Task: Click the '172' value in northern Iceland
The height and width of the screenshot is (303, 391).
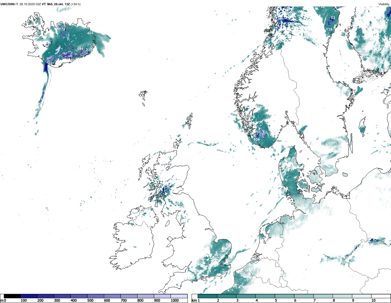Action: (x=62, y=29)
